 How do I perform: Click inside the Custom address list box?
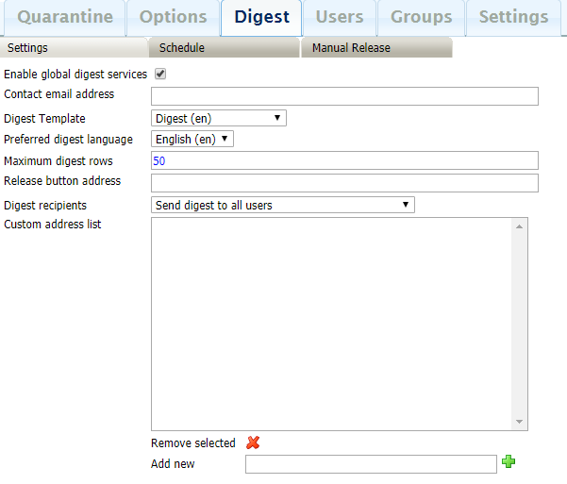[x=330, y=321]
